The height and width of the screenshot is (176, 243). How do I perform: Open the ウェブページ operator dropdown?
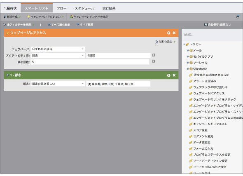pos(58,49)
